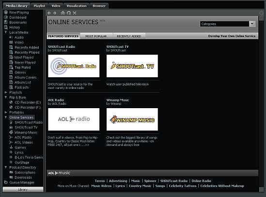
Task: Refresh the page with the reload icon
Action: pos(69,13)
